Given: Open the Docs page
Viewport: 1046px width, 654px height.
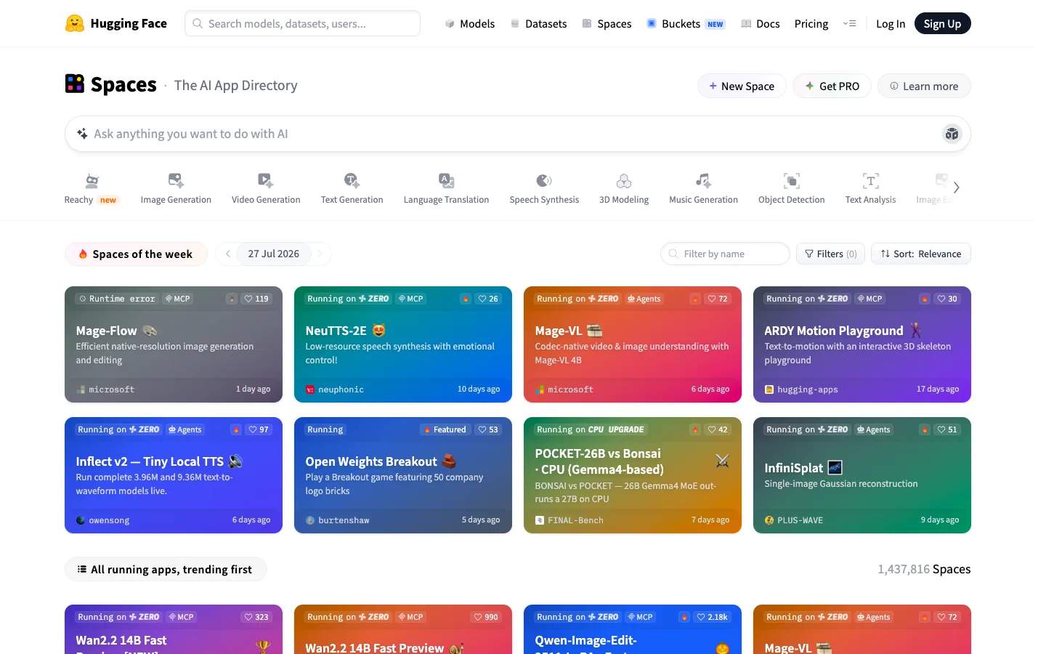Looking at the screenshot, I should 761,23.
